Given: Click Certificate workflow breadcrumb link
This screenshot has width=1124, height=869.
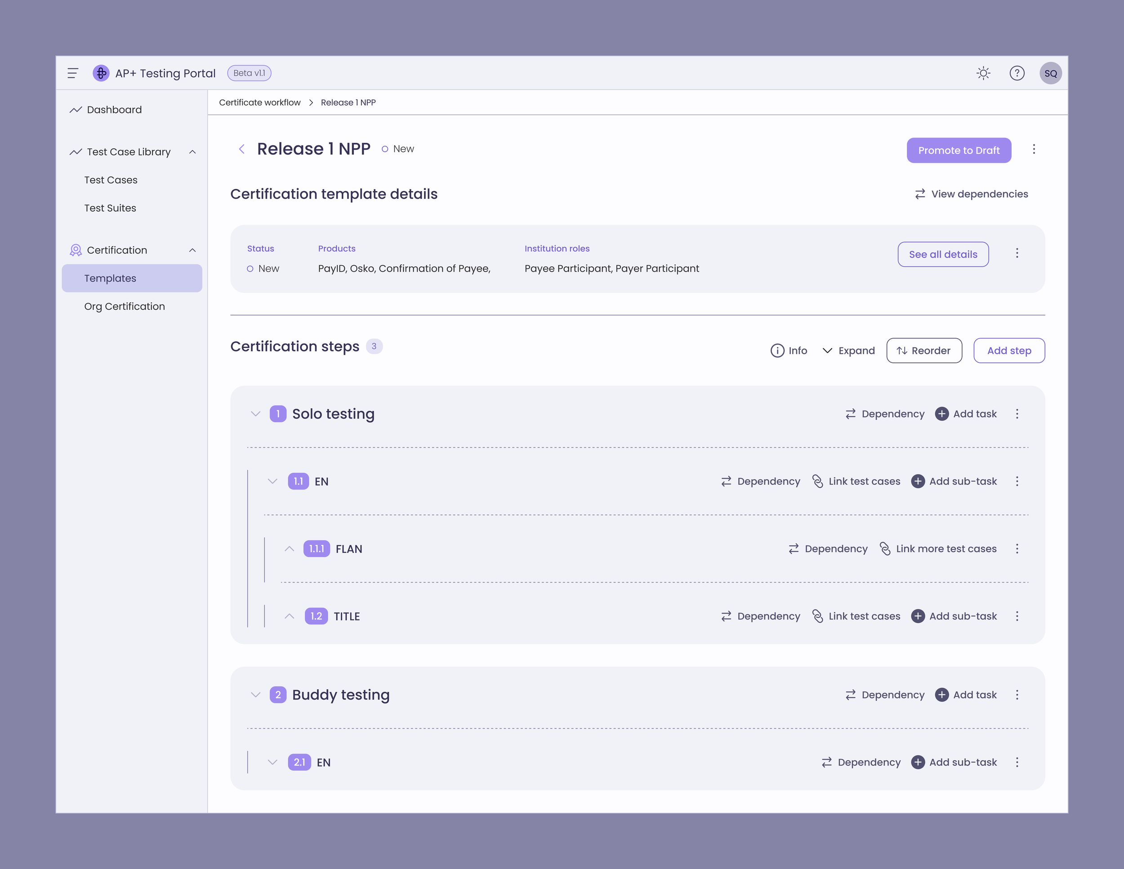Looking at the screenshot, I should coord(260,102).
